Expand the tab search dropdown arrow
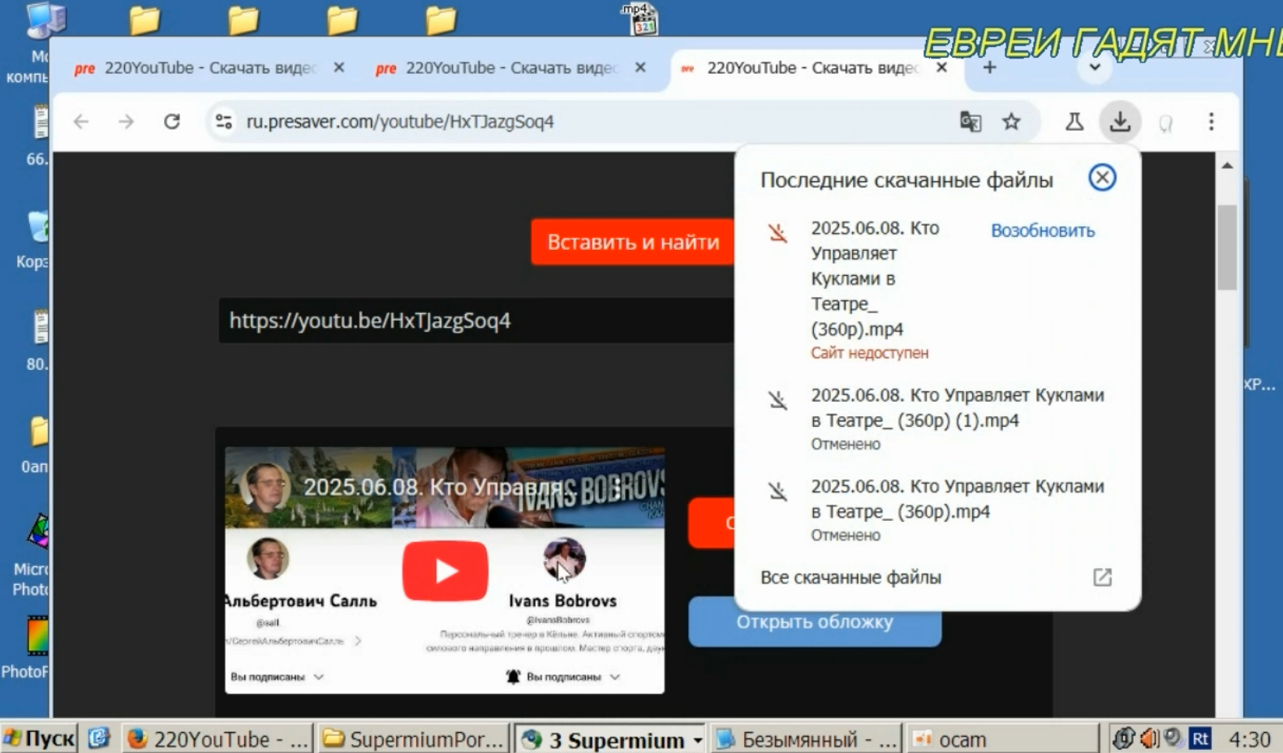The height and width of the screenshot is (753, 1283). pos(1095,67)
